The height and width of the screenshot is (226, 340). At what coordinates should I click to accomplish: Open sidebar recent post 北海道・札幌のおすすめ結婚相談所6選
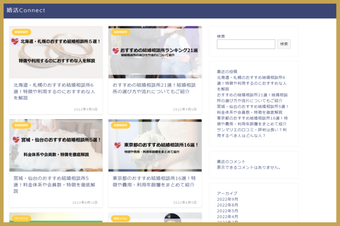coord(251,83)
